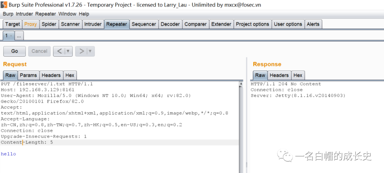The image size is (384, 173).
Task: Go back with the previous-request arrow
Action: pyautogui.click(x=59, y=51)
